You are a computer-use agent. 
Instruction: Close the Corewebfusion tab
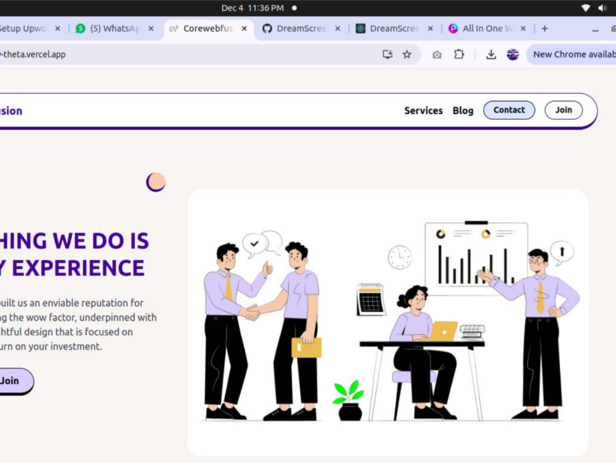click(245, 29)
